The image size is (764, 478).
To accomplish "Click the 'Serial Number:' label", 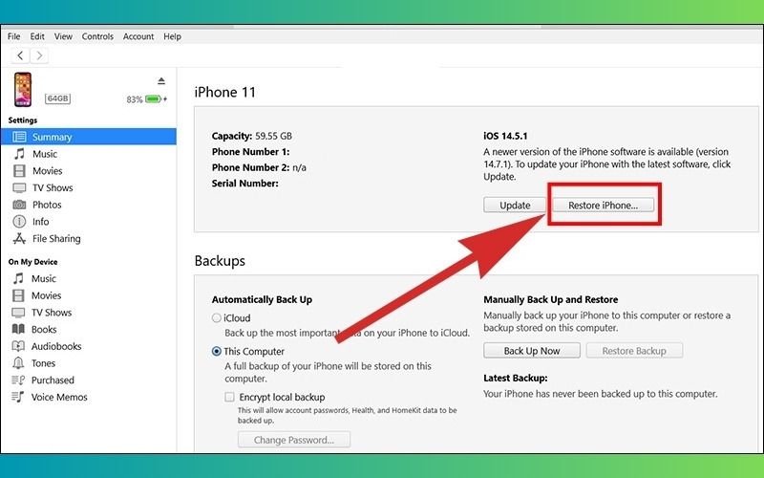I will click(245, 184).
